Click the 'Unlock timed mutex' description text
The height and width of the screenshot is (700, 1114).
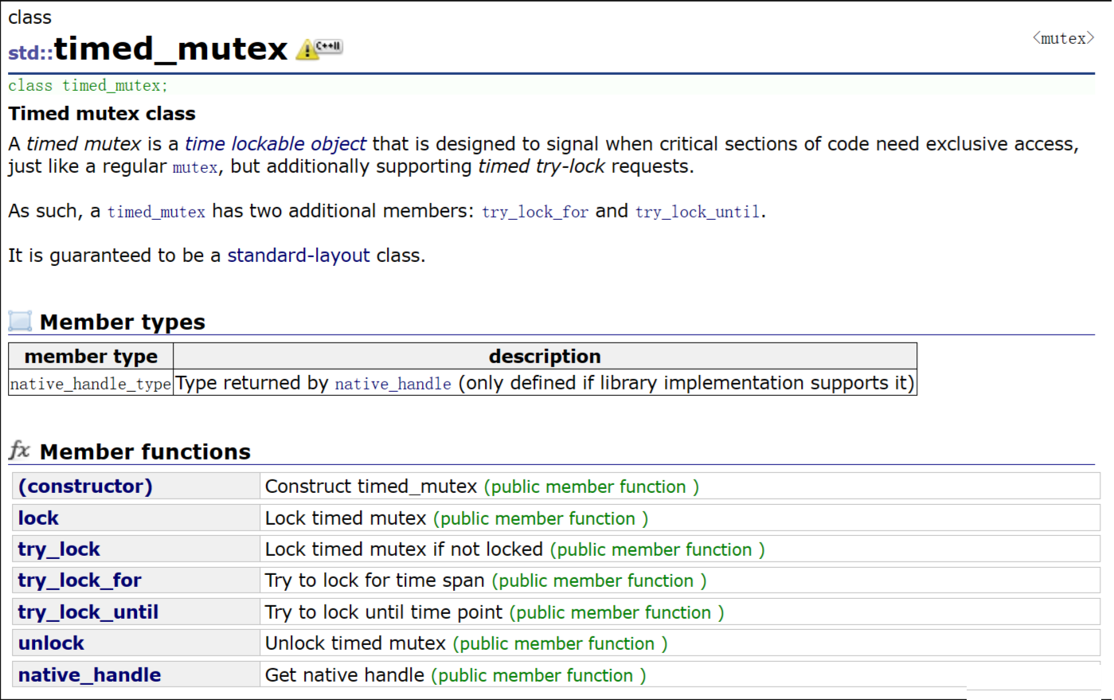point(355,643)
